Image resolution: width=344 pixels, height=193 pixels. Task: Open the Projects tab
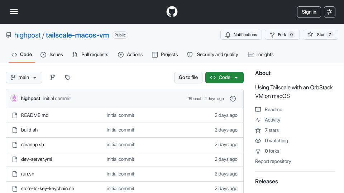165,54
